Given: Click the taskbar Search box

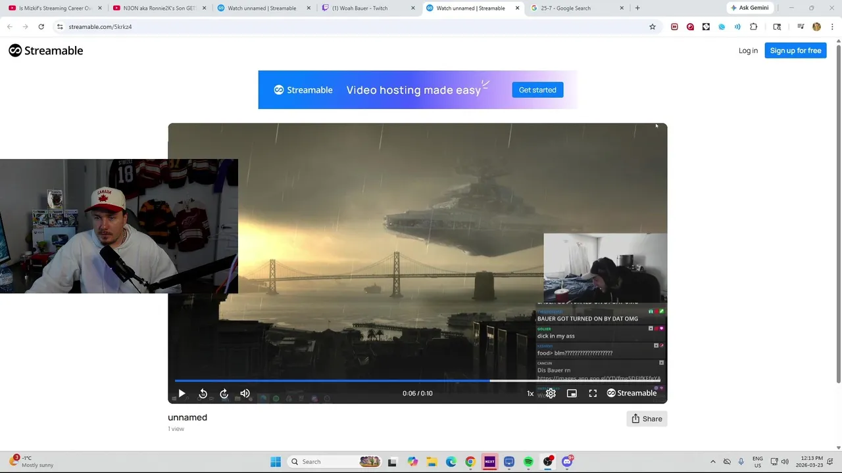Looking at the screenshot, I should coord(335,462).
